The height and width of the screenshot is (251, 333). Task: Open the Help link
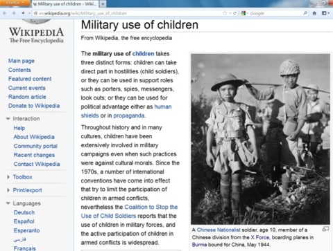click(x=19, y=128)
